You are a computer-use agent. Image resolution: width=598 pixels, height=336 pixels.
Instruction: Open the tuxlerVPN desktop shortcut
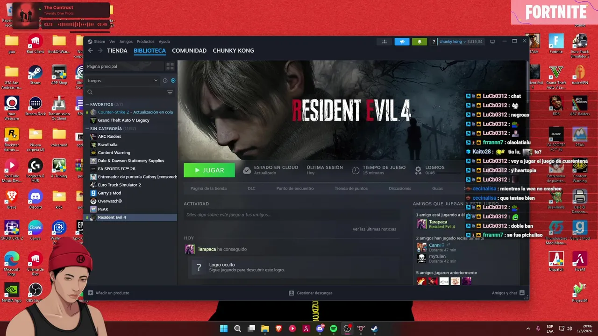(x=579, y=75)
